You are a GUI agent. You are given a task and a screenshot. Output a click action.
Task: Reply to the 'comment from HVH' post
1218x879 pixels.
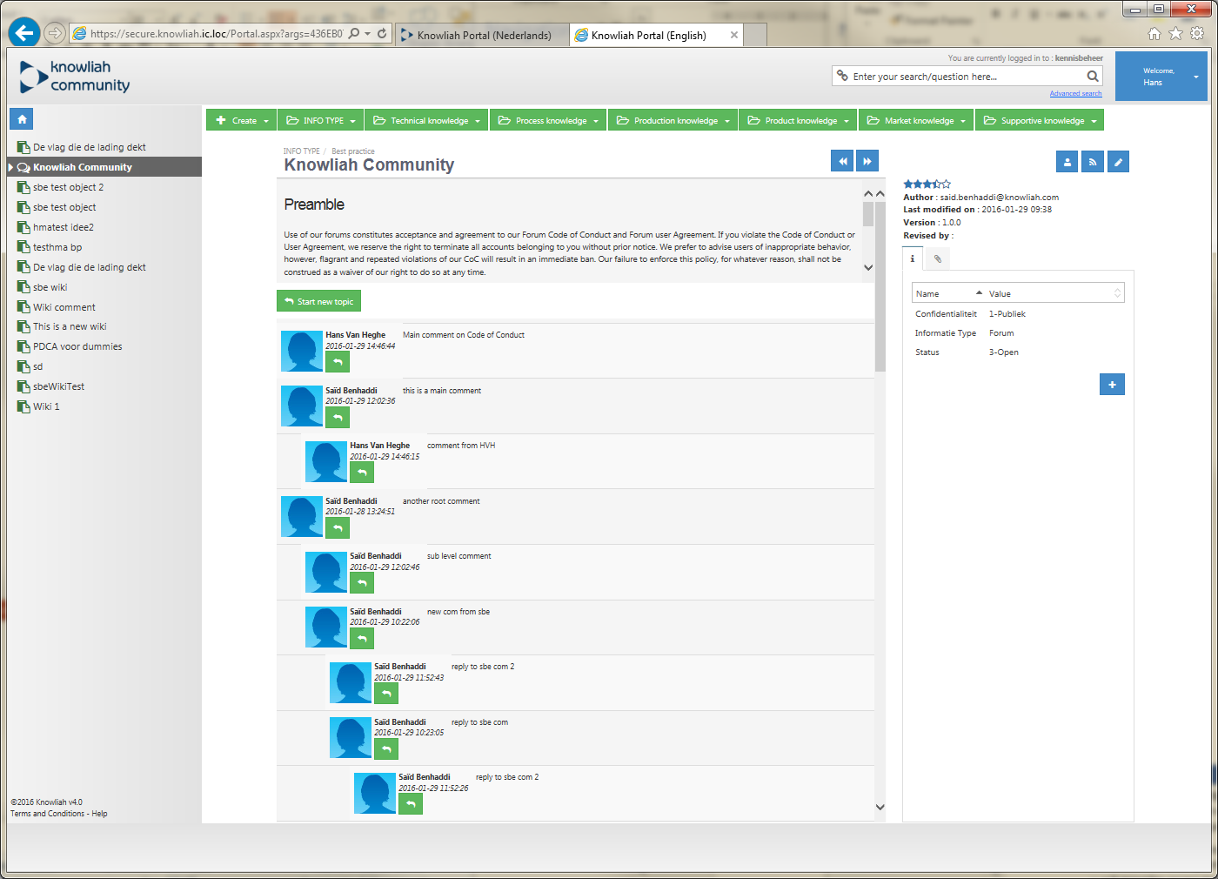[362, 473]
